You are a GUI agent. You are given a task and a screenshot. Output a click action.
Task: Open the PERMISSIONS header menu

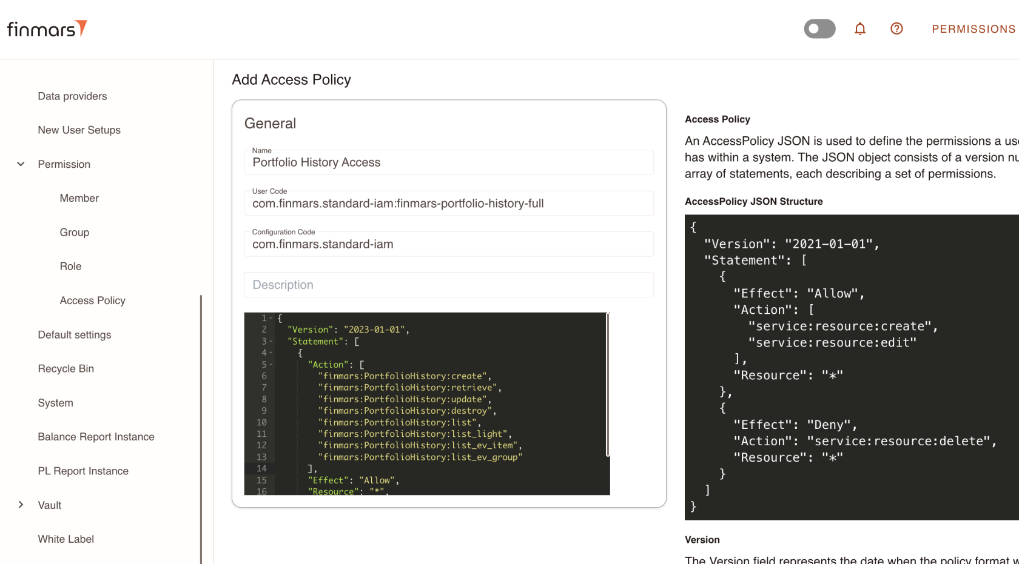[x=974, y=29]
